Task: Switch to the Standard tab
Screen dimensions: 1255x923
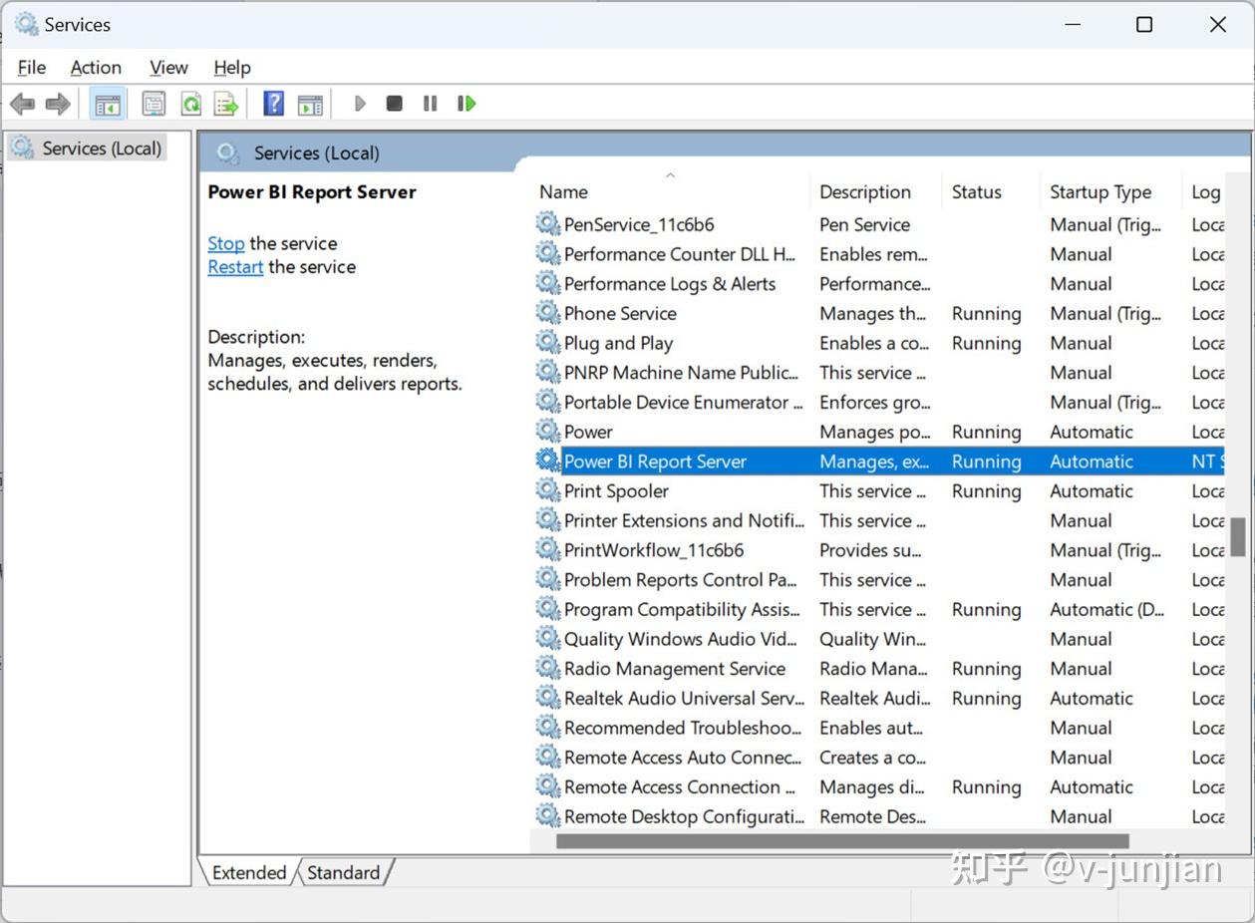Action: point(343,872)
